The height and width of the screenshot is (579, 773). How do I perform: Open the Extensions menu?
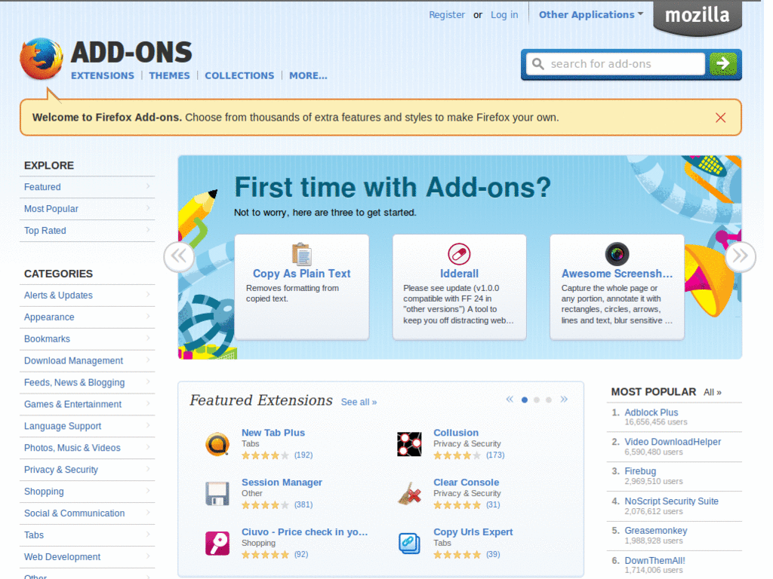pyautogui.click(x=103, y=75)
